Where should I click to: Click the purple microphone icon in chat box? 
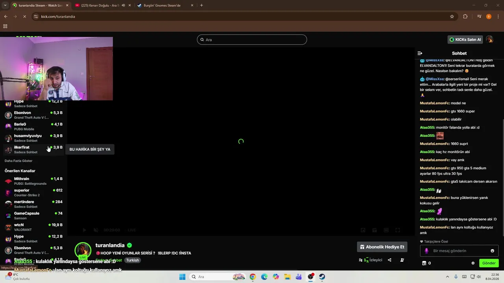pyautogui.click(x=426, y=251)
